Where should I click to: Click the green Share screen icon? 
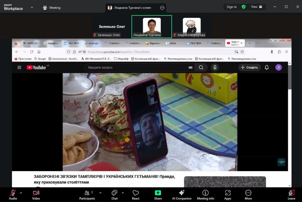[158, 193]
